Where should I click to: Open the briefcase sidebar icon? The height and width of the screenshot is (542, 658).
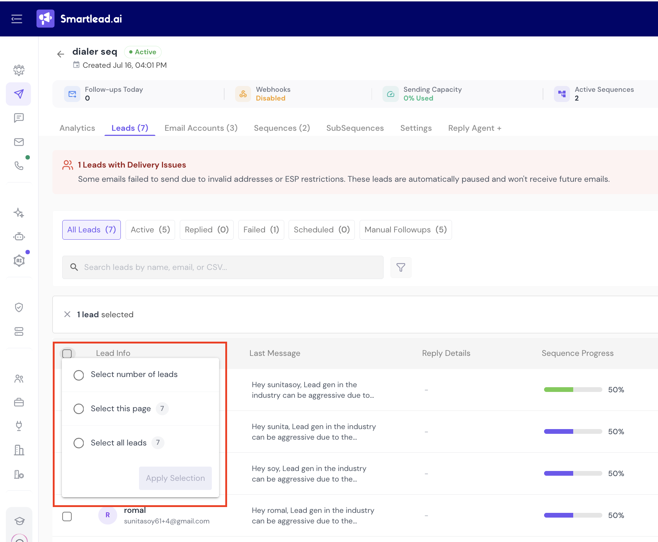[19, 402]
